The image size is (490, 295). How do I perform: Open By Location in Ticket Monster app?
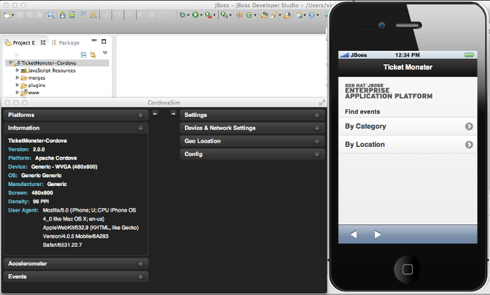point(408,144)
